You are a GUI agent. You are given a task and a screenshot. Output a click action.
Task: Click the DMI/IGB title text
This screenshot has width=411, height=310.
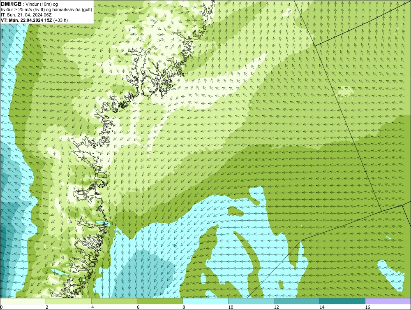click(x=11, y=4)
